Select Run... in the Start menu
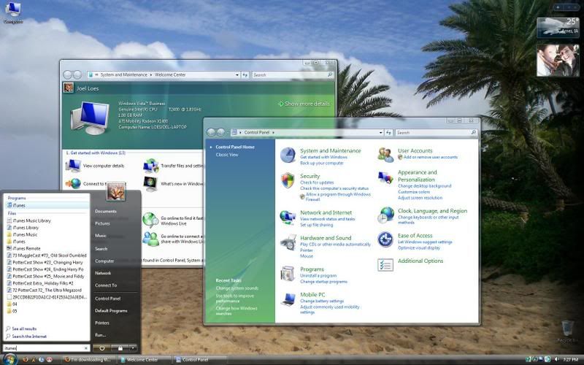Image resolution: width=584 pixels, height=365 pixels. click(100, 335)
